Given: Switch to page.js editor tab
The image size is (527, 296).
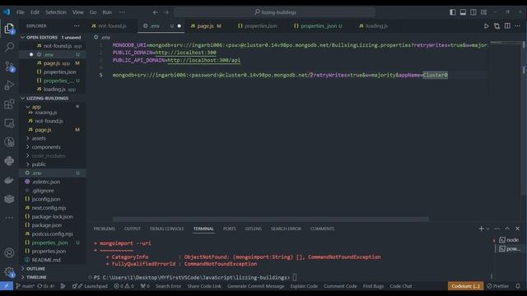Looking at the screenshot, I should click(206, 25).
